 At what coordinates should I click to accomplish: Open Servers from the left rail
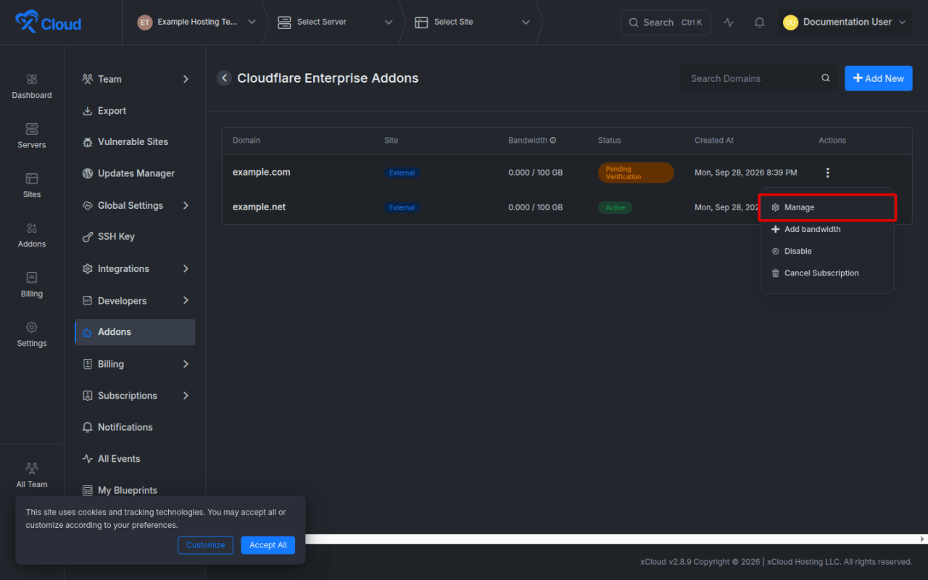click(32, 136)
